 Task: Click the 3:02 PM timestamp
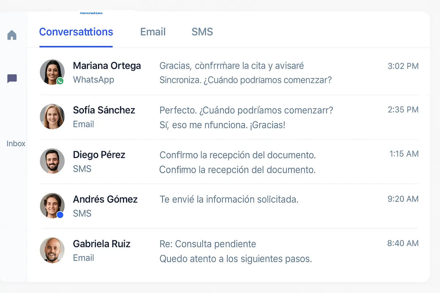(x=403, y=66)
